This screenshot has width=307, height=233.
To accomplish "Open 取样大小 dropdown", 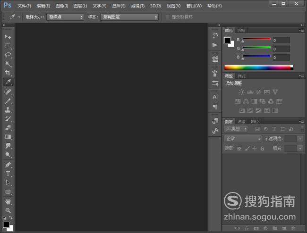I will pyautogui.click(x=65, y=17).
